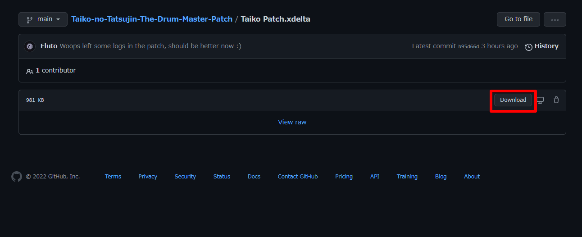The height and width of the screenshot is (237, 582).
Task: Click the GitHub logo in footer
Action: coord(17,177)
